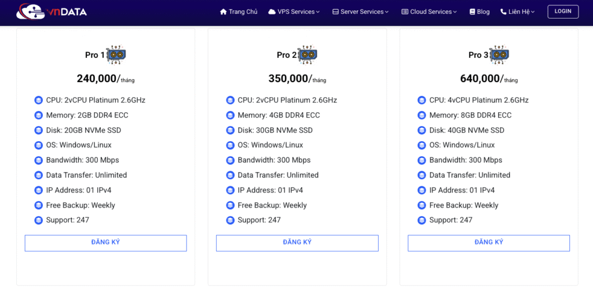This screenshot has height=292, width=593.
Task: Open the Blog menu item
Action: click(x=483, y=12)
